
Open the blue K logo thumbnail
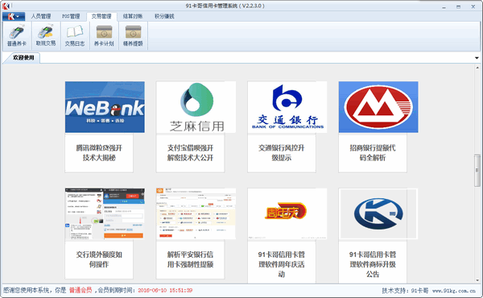point(378,213)
